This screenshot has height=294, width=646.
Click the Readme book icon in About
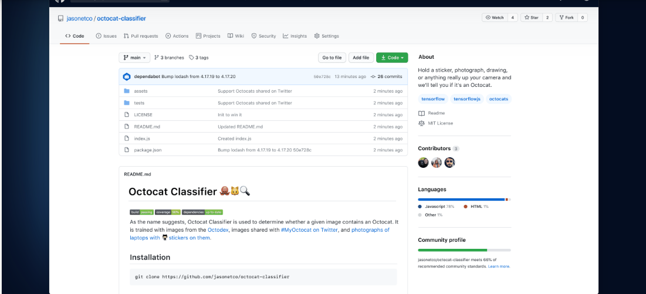click(421, 113)
